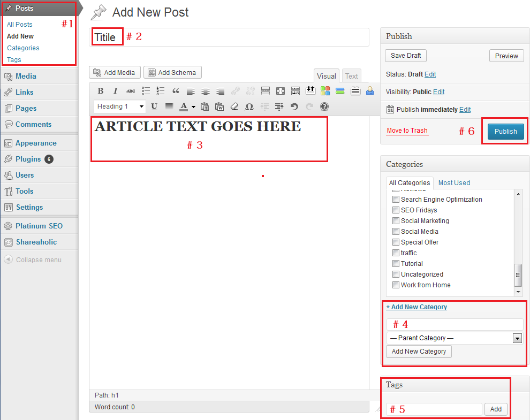The width and height of the screenshot is (530, 420).
Task: Apply italic formatting
Action: pyautogui.click(x=115, y=91)
